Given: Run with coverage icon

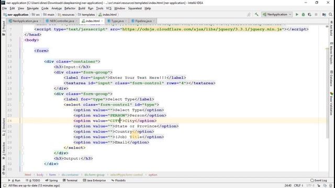Looking at the screenshot, I should click(x=309, y=15).
